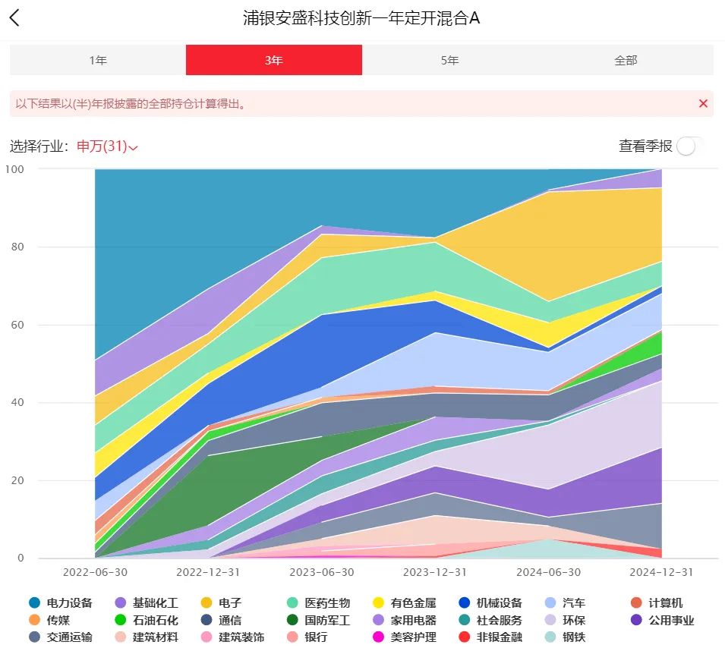This screenshot has height=648, width=725.
Task: Click the 100 y-axis label
Action: pyautogui.click(x=14, y=169)
